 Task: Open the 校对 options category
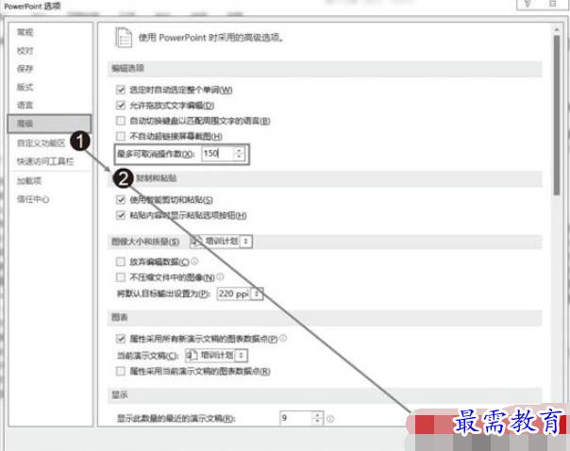25,51
